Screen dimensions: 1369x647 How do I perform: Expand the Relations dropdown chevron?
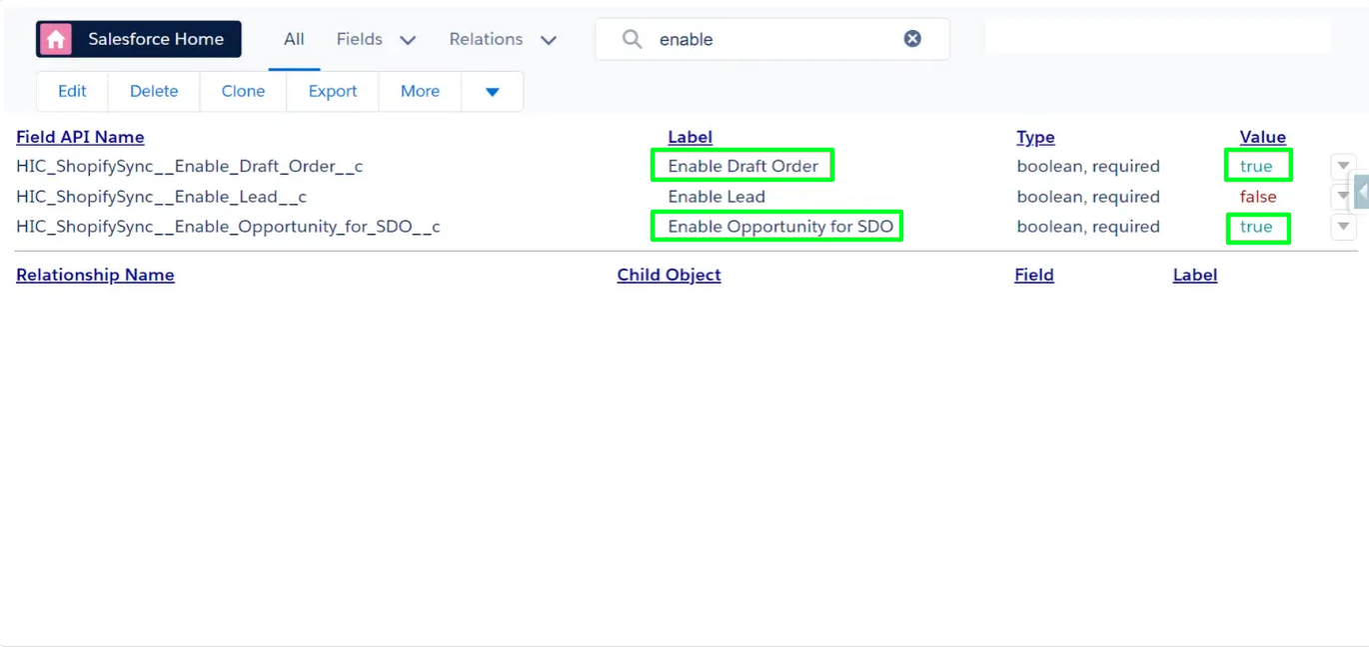(x=548, y=40)
